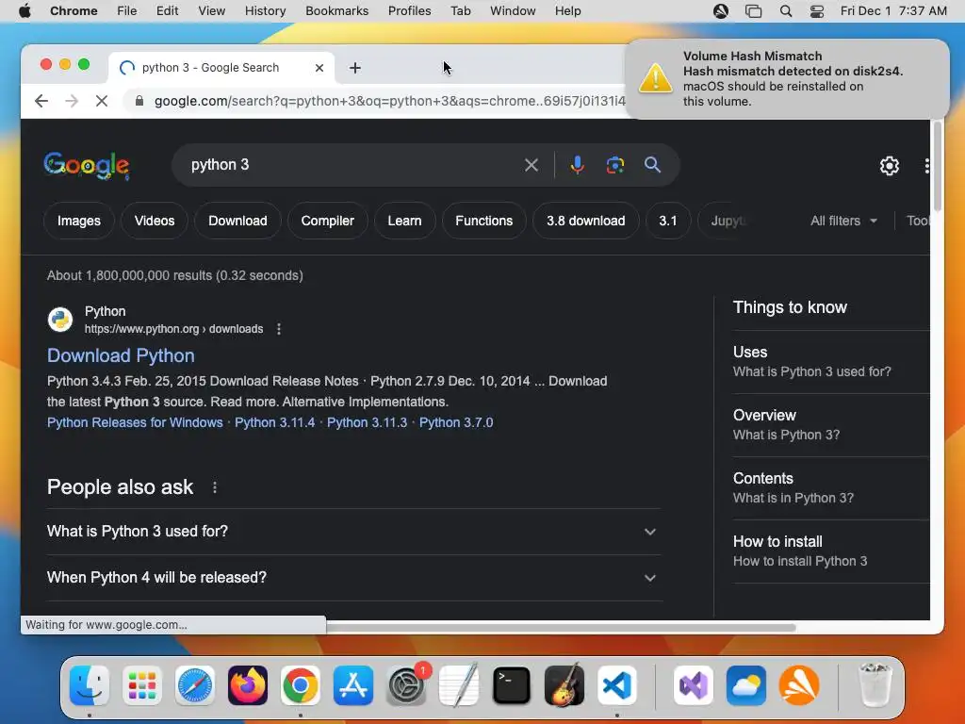
Task: Click the Python site favicon
Action: point(60,320)
